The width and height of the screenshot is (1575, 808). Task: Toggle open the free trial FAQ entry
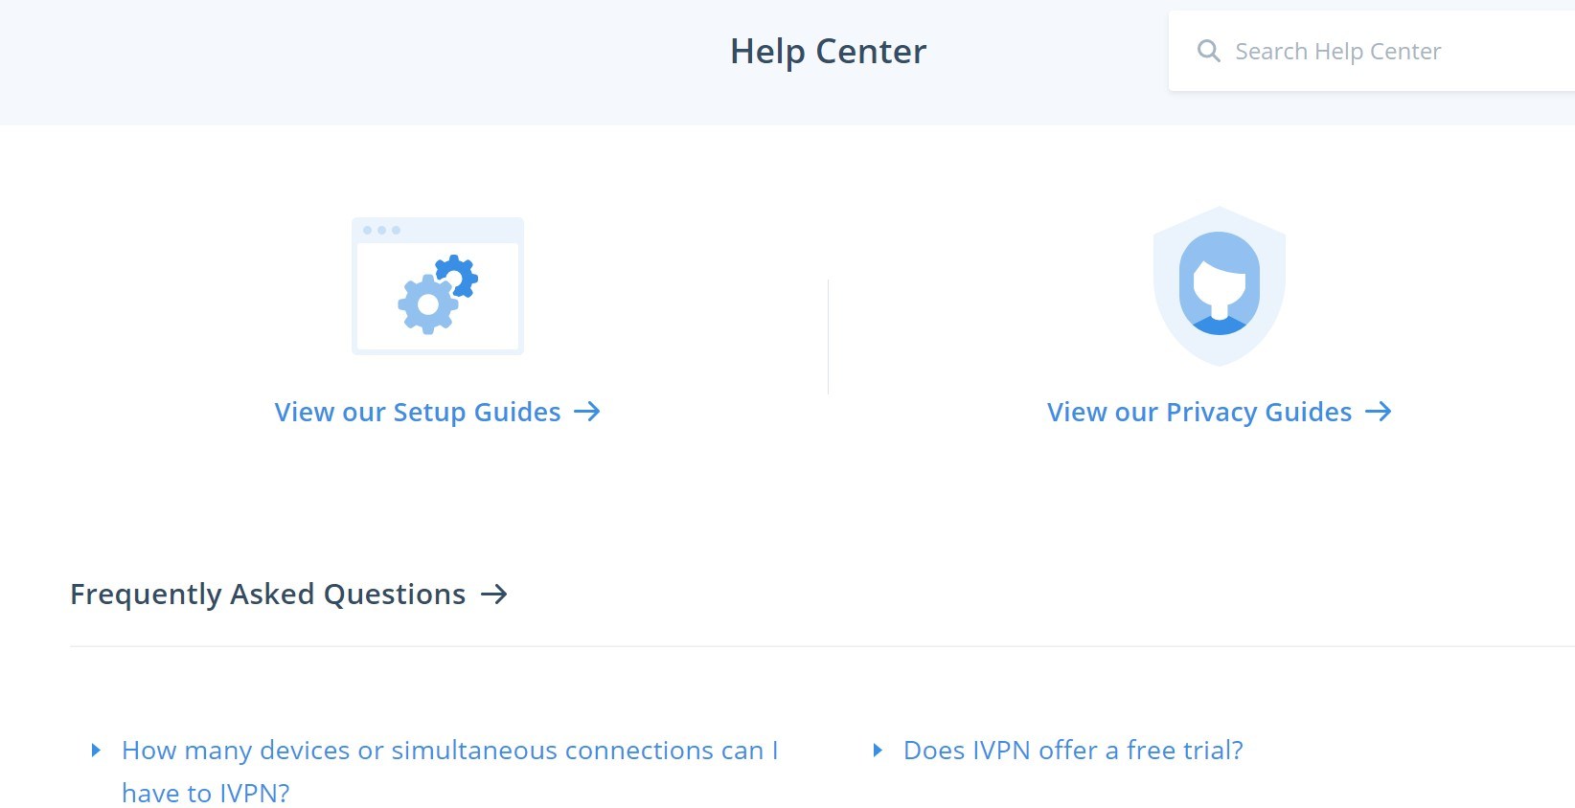pos(1071,751)
